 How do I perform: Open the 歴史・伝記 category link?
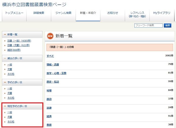pos(53,82)
